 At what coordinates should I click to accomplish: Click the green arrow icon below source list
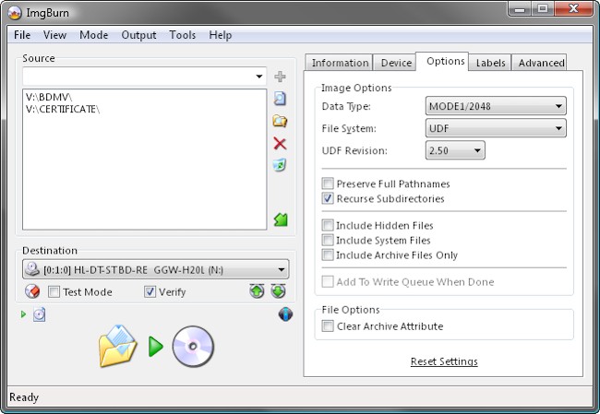click(x=281, y=219)
